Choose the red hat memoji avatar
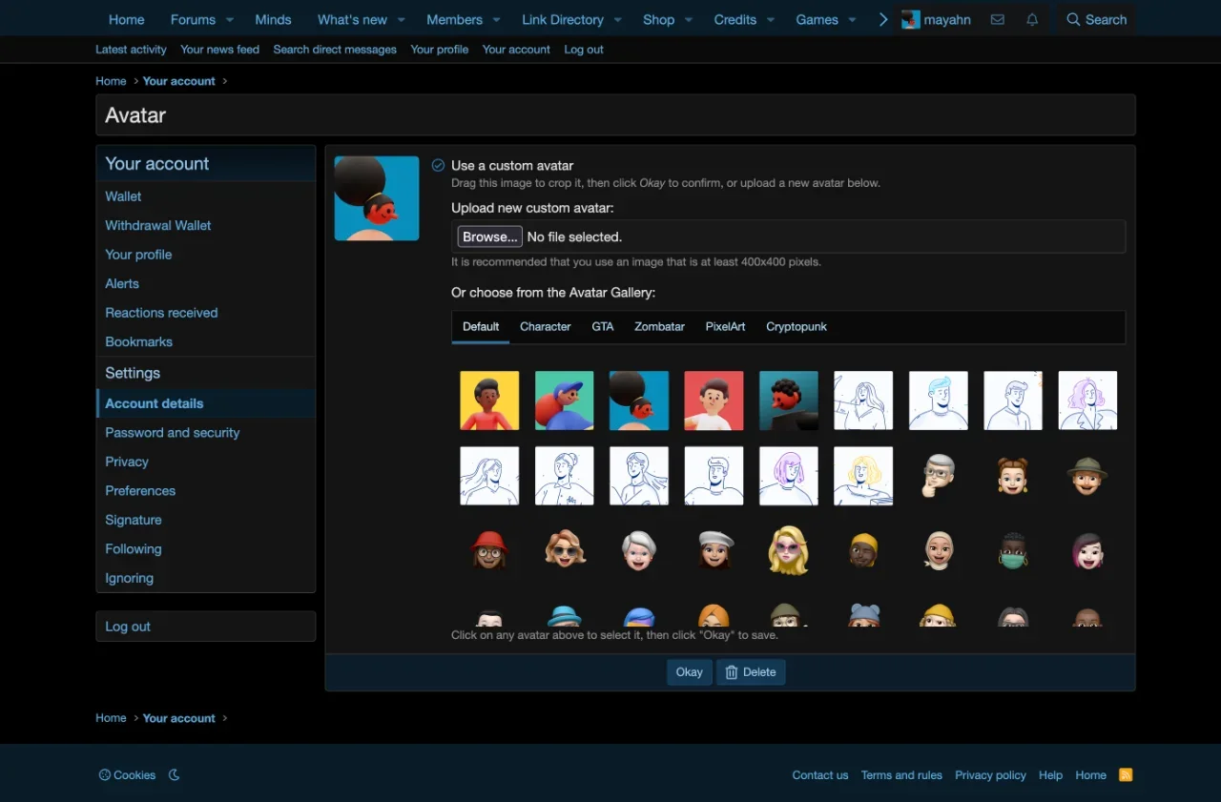Image resolution: width=1221 pixels, height=802 pixels. [x=489, y=550]
